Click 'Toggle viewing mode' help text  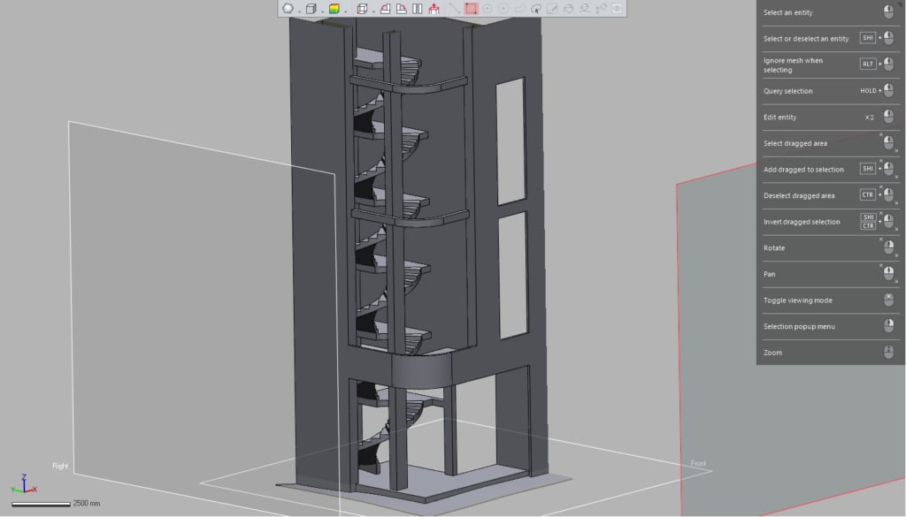797,300
